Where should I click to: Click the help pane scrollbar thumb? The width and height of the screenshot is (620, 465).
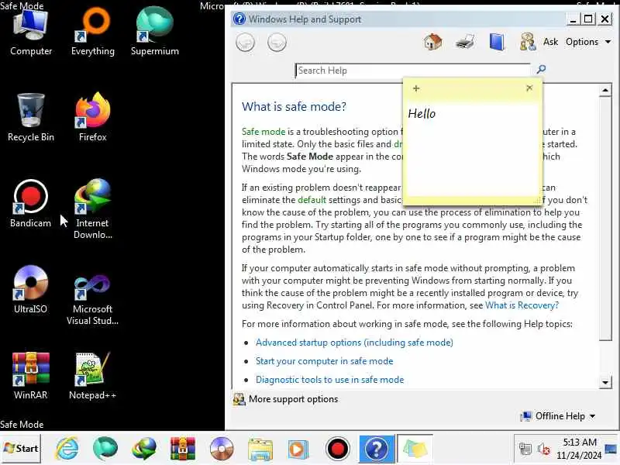(x=605, y=219)
